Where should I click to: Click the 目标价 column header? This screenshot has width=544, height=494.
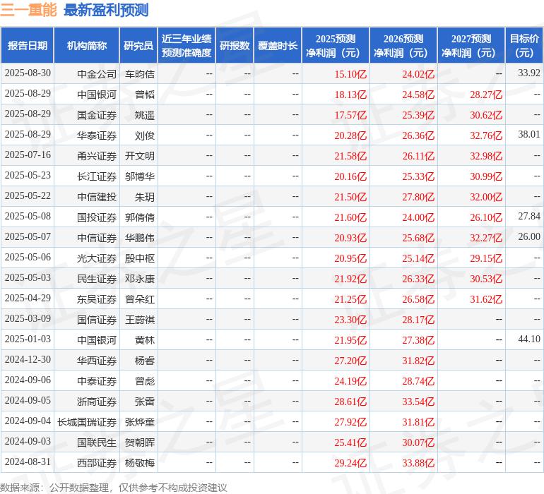tap(524, 45)
